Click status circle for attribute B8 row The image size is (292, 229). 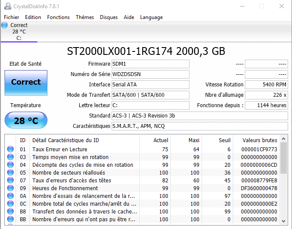pyautogui.click(x=10, y=212)
